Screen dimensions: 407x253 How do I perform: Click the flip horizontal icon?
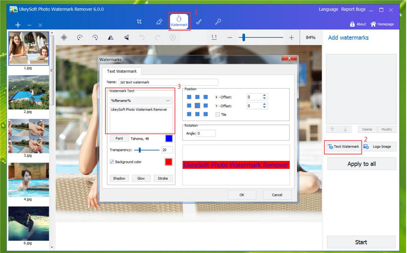(111, 37)
